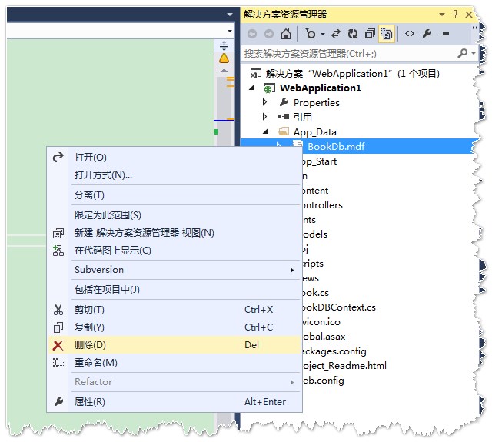Expand the Properties tree node
This screenshot has width=492, height=442.
click(265, 102)
